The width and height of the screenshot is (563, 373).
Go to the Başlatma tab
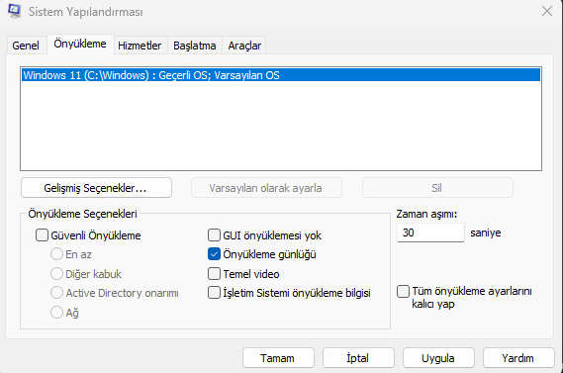click(195, 46)
